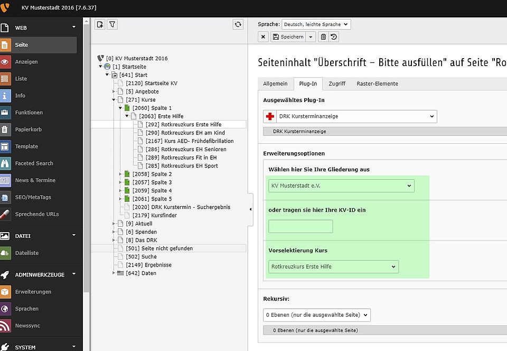Click the undo/history icon next to the trash

[x=334, y=36]
